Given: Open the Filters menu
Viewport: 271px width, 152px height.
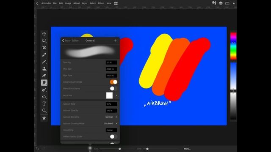Looking at the screenshot, I should 101,3.
